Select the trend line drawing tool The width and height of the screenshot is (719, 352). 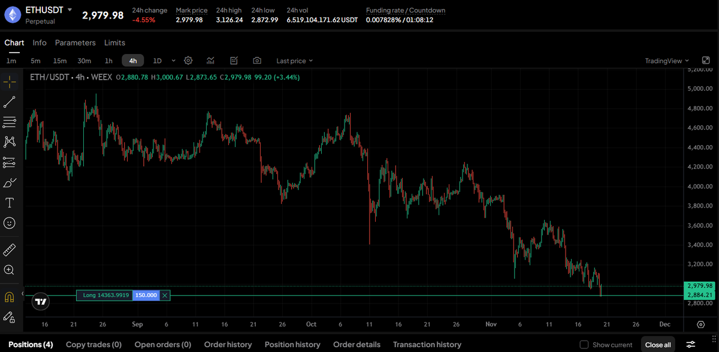click(x=10, y=102)
